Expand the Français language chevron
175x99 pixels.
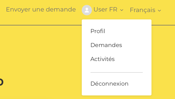159,11
